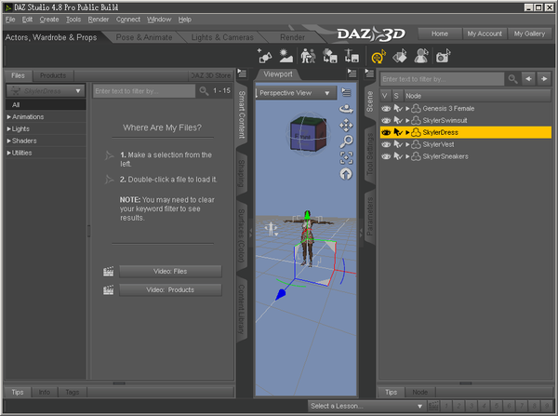Viewport: 558px width, 416px height.
Task: Switch to the Node tab at bottom
Action: [420, 392]
